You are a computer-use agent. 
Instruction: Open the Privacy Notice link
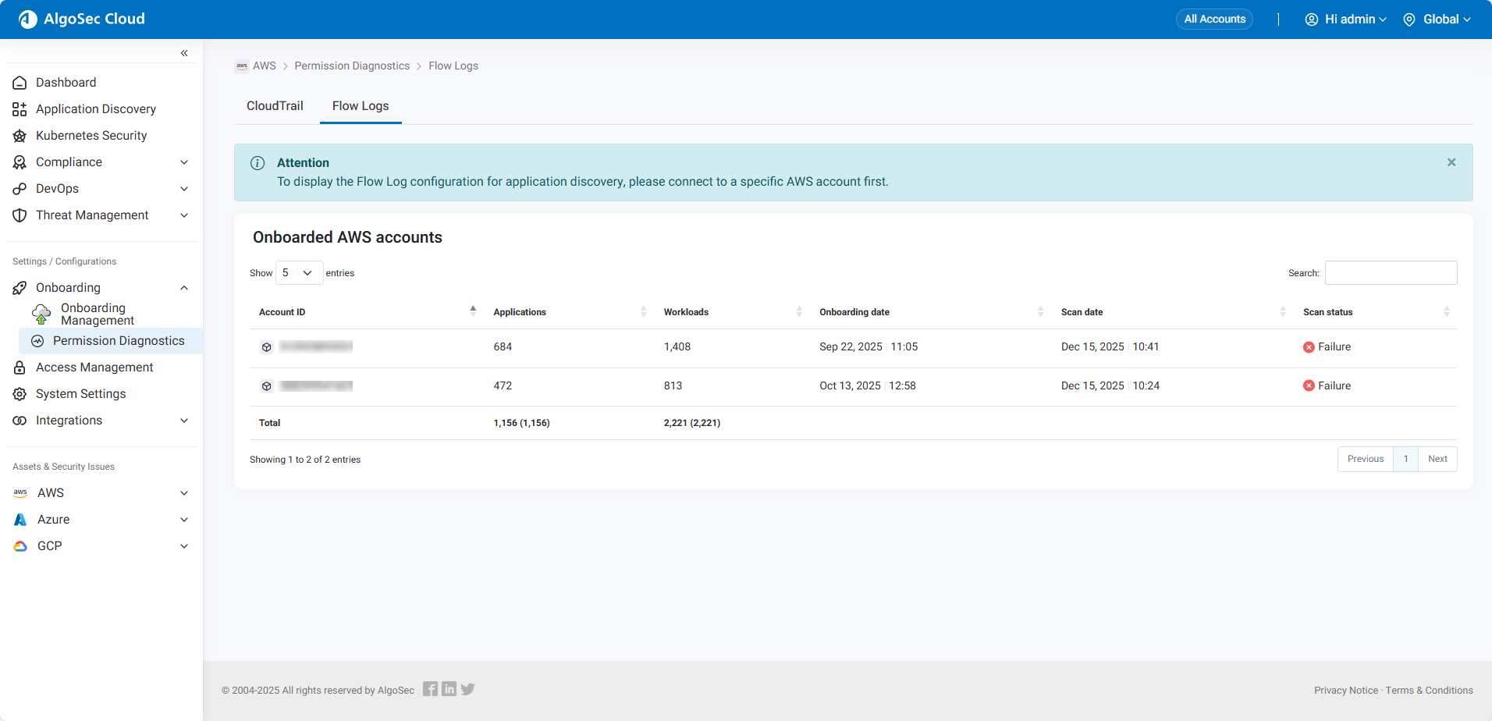click(x=1345, y=691)
